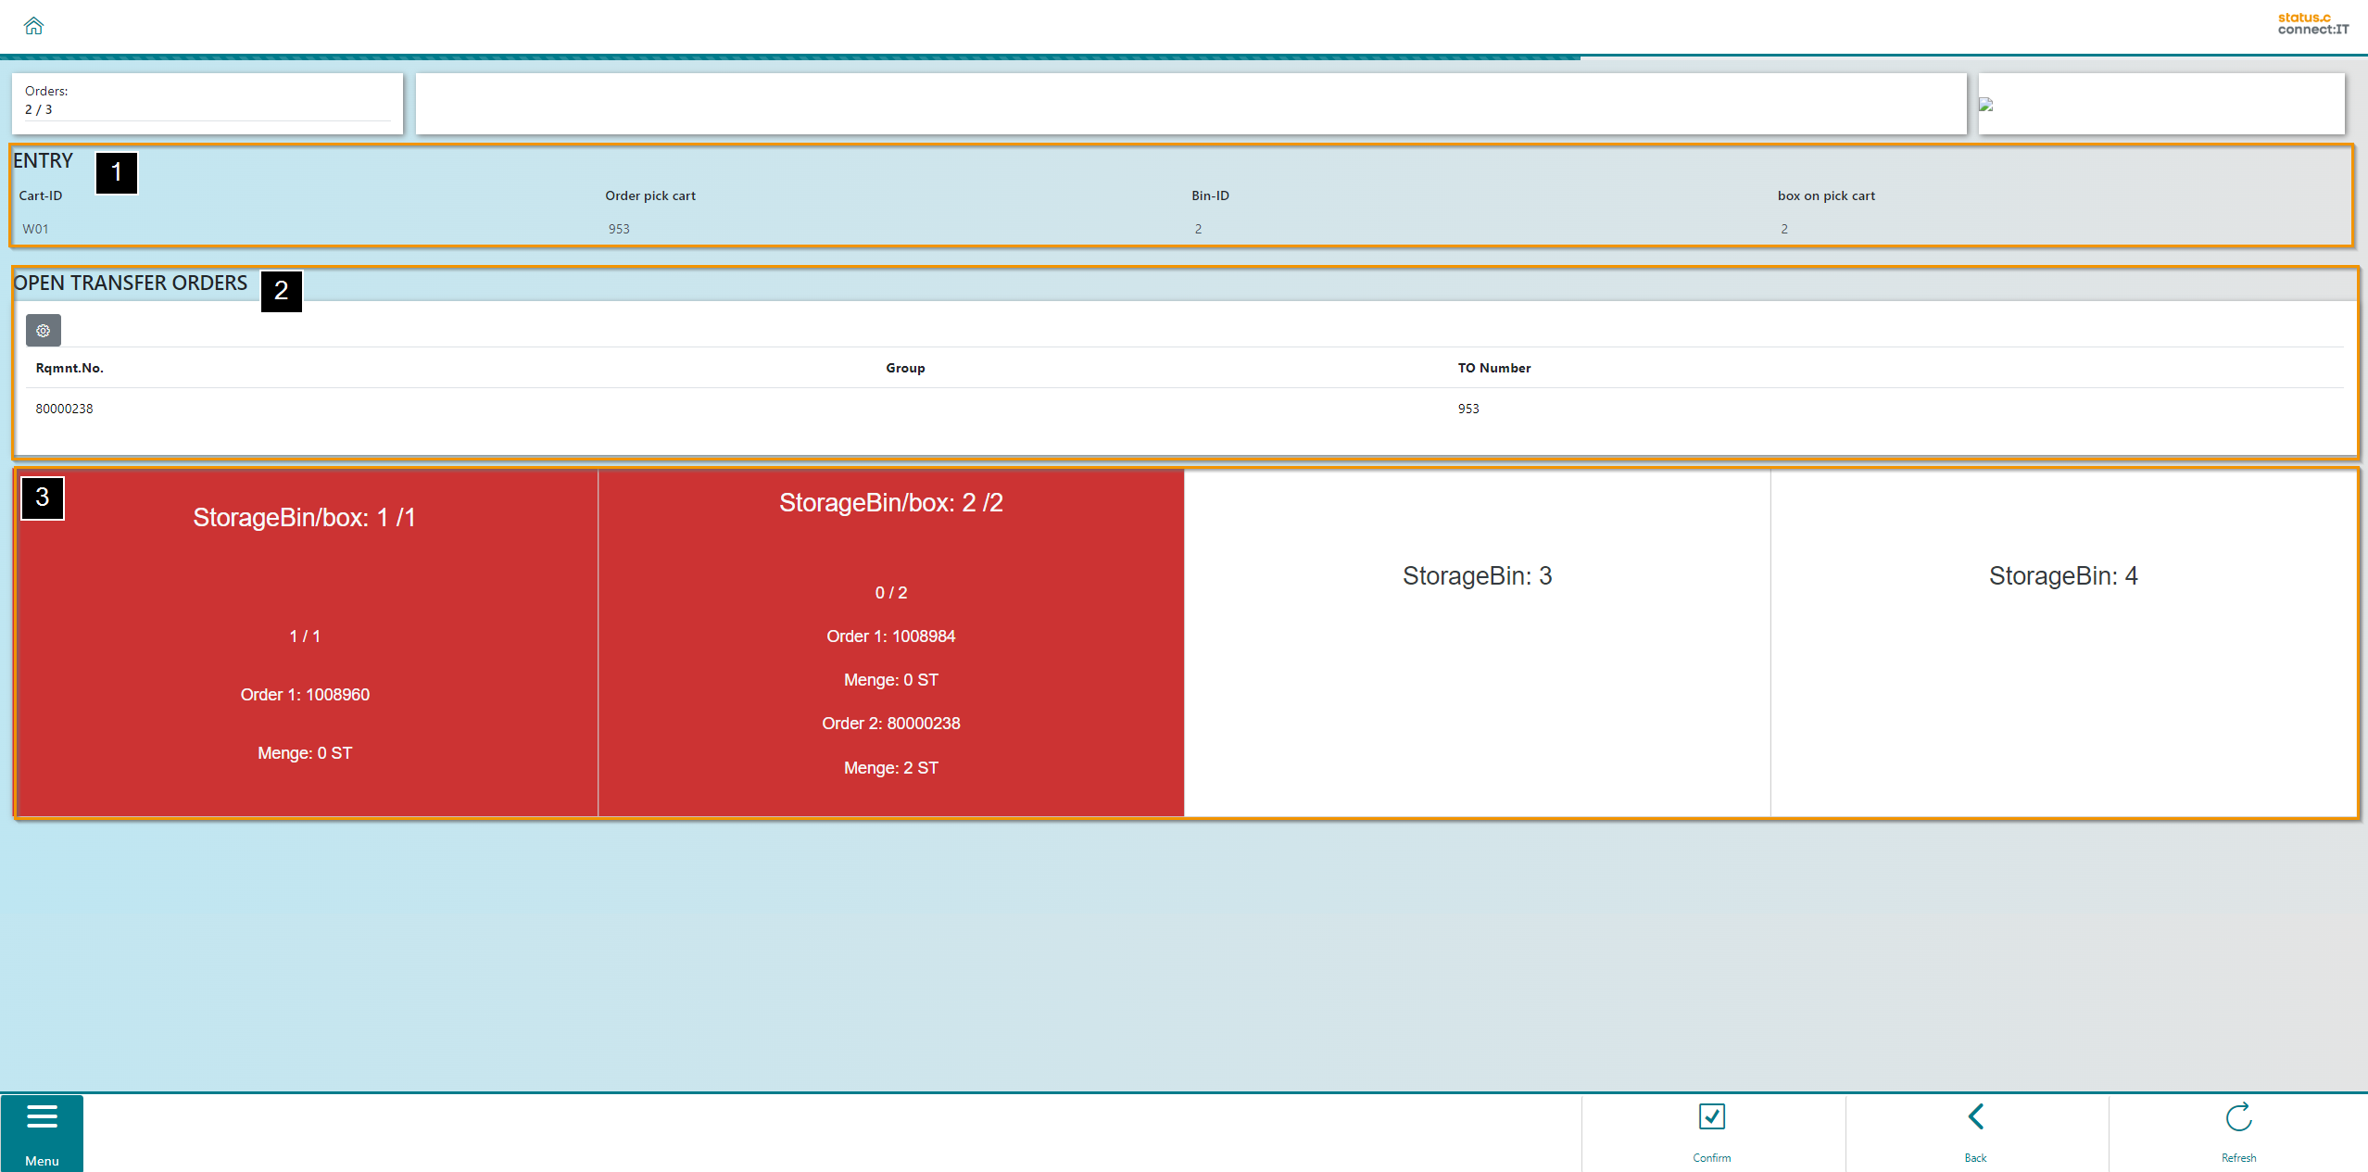Click the broken image placeholder icon
This screenshot has width=2368, height=1172.
point(1985,105)
